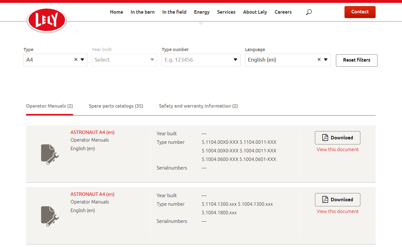The height and width of the screenshot is (247, 402).
Task: Click the PDF icon in the 5.1104.00X0-XXX row's Download button
Action: 325,137
